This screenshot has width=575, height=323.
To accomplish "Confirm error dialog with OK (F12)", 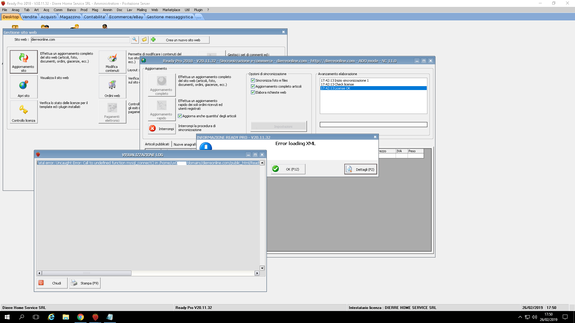I will [x=288, y=169].
